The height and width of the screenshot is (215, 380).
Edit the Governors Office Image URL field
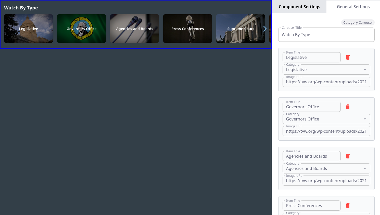pos(326,131)
